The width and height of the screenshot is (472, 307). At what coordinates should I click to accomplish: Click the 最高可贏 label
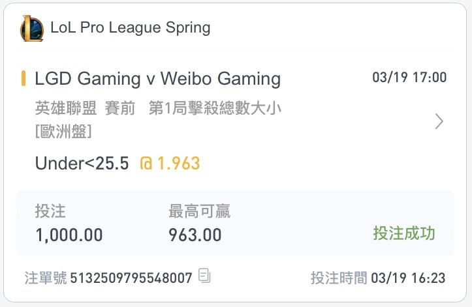tap(199, 211)
